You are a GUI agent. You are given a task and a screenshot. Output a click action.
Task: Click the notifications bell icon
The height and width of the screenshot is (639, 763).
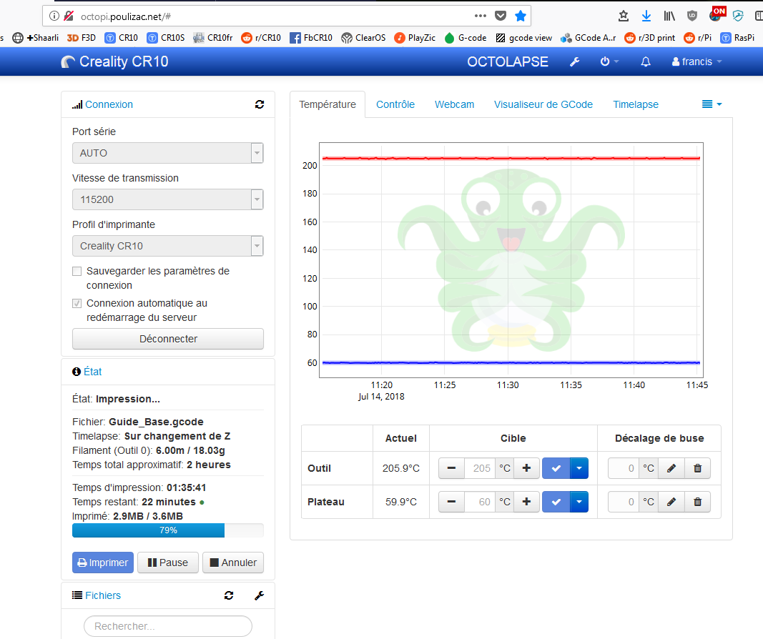coord(646,61)
